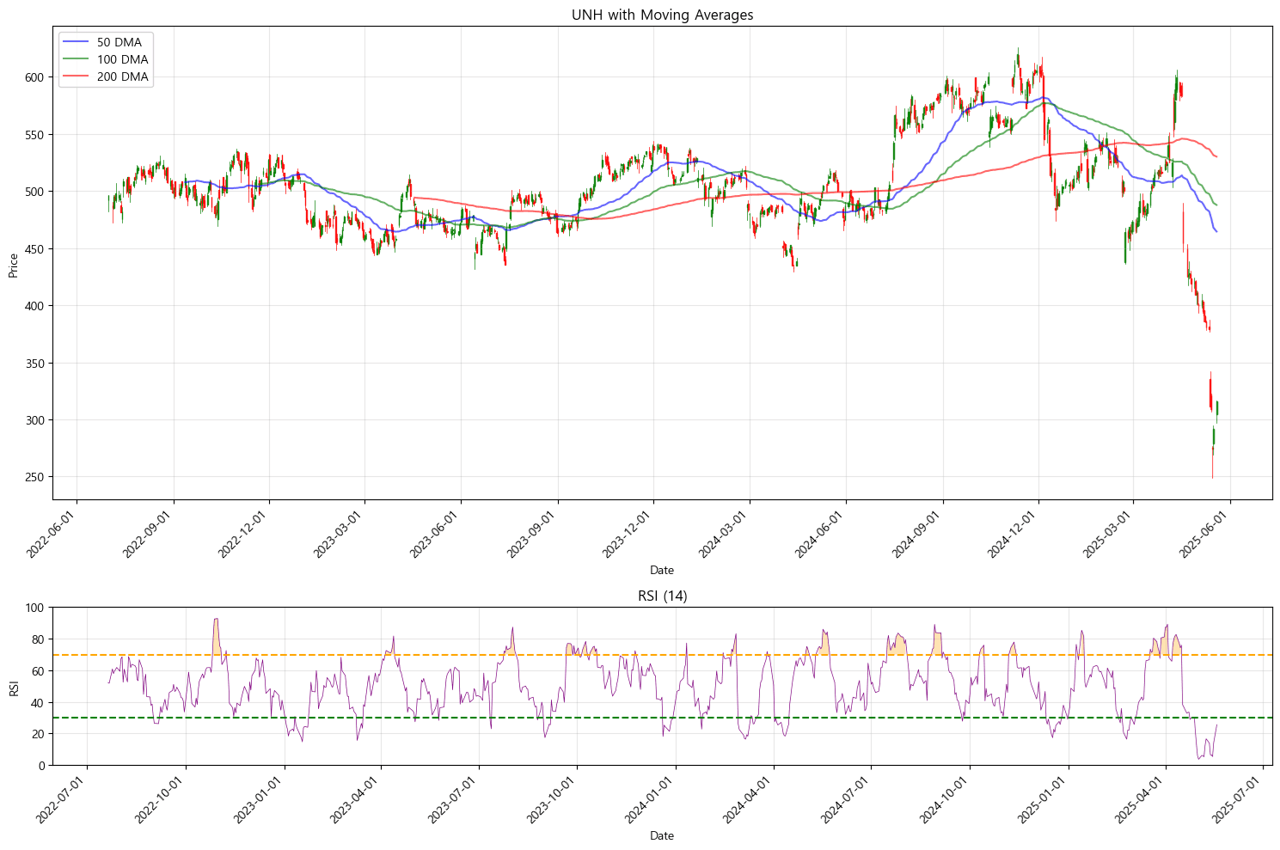Viewport: 1280px width, 850px height.
Task: Select the 2023-04-01 date tick label
Action: (x=358, y=799)
